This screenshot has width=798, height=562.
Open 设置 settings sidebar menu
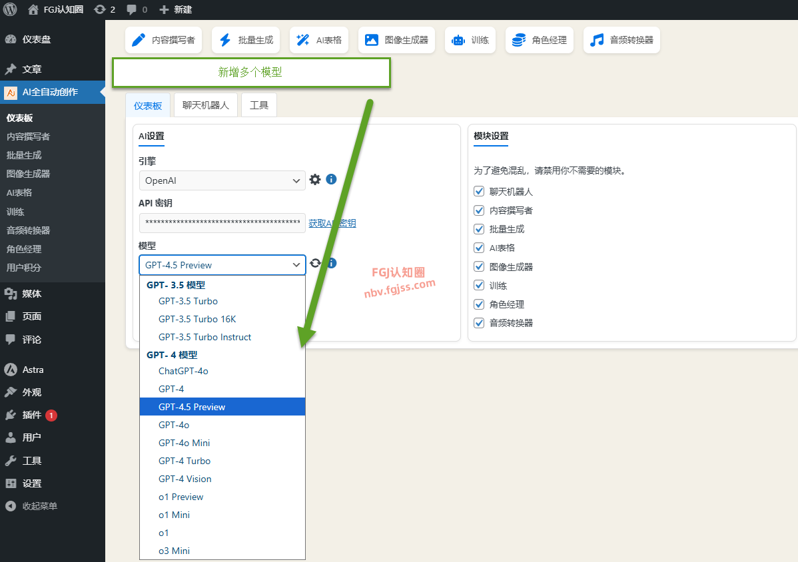(x=53, y=483)
